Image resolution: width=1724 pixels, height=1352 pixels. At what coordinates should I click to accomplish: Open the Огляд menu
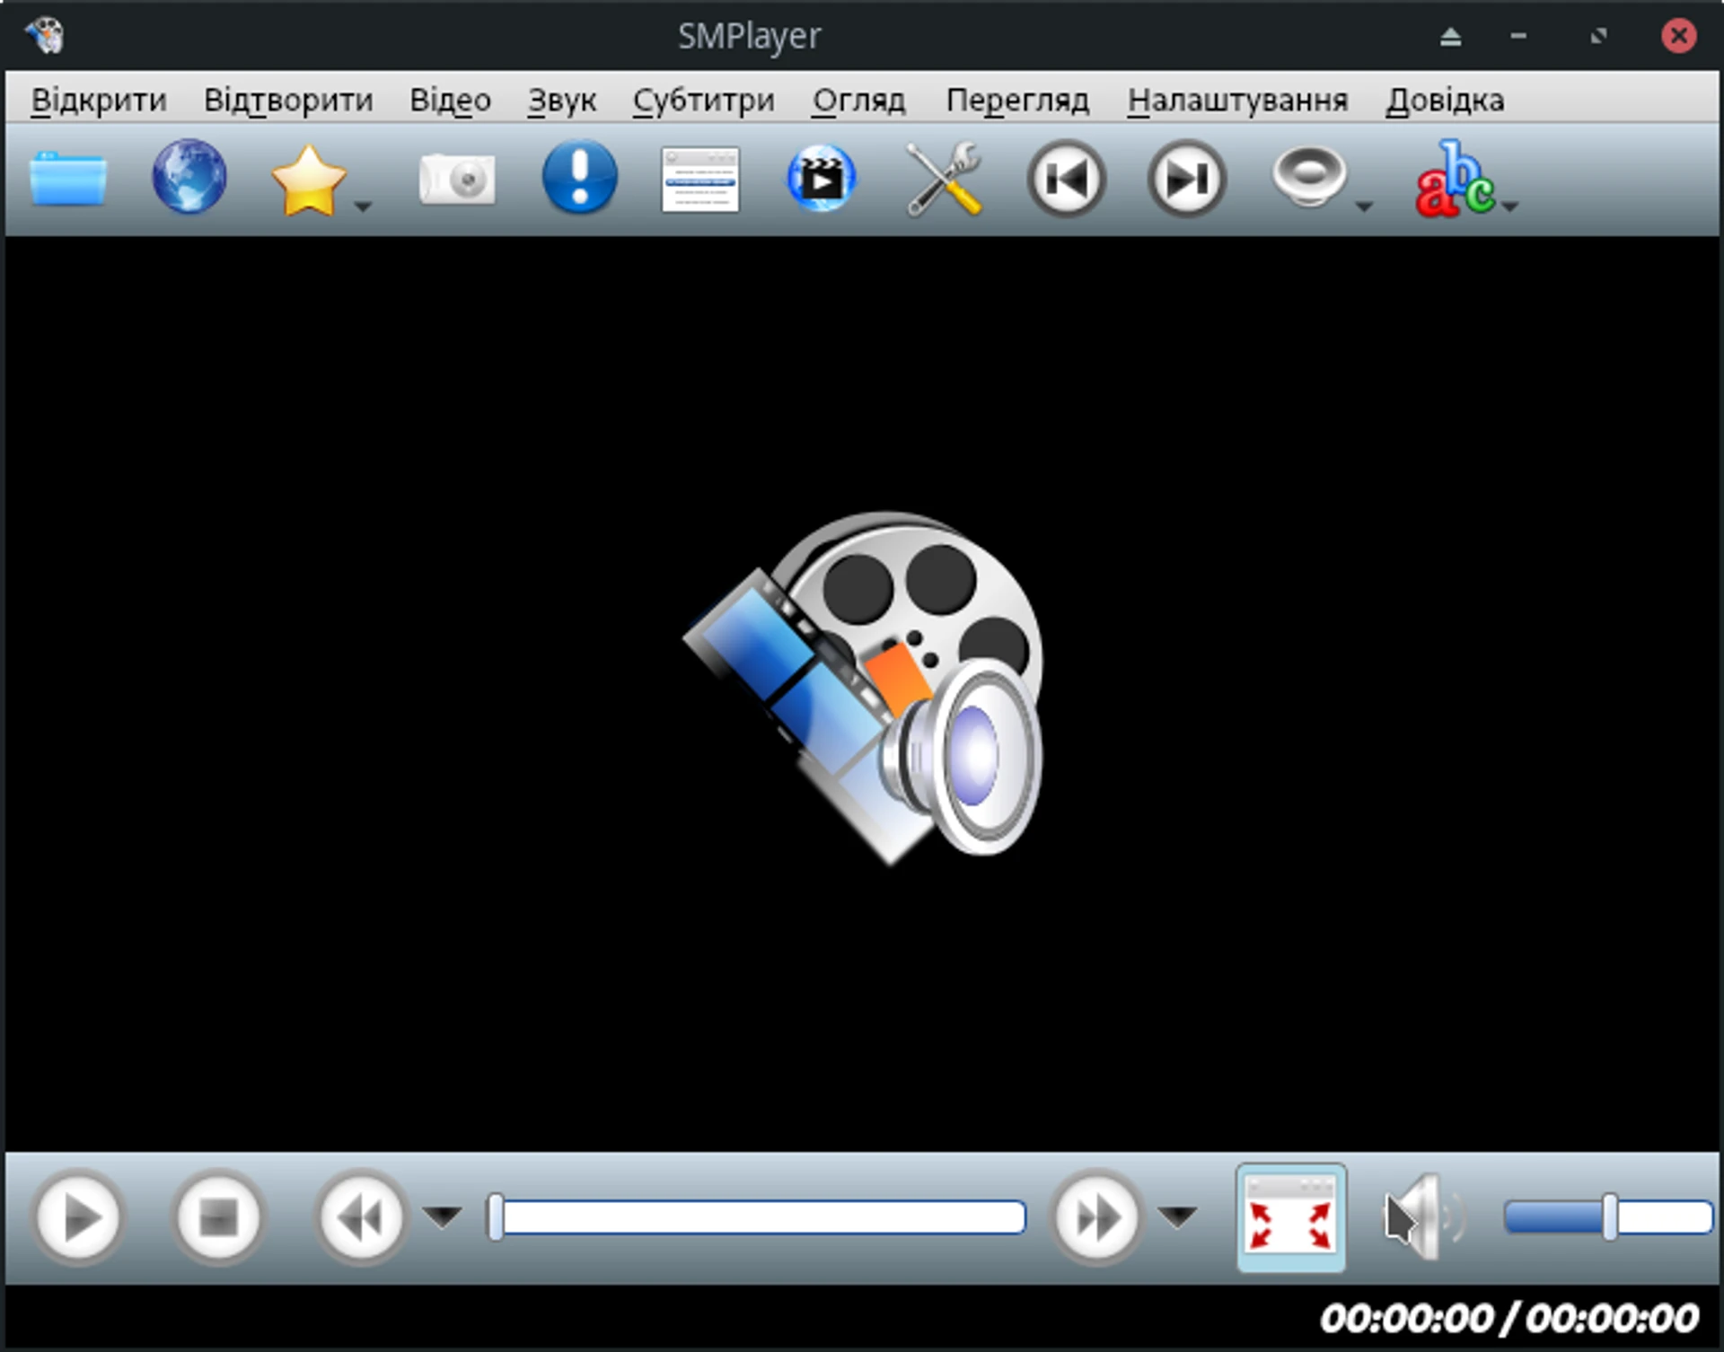pos(858,100)
